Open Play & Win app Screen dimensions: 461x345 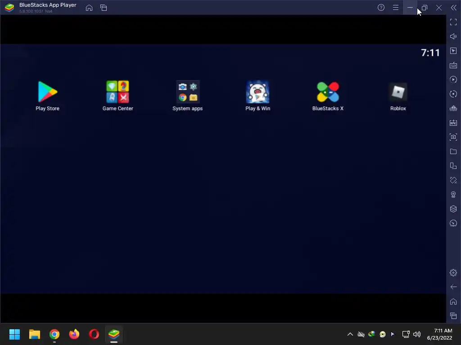258,96
